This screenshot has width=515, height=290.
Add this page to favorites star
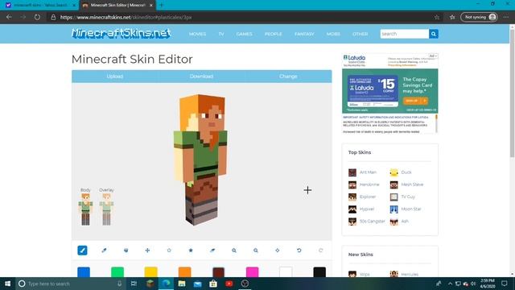tap(436, 17)
